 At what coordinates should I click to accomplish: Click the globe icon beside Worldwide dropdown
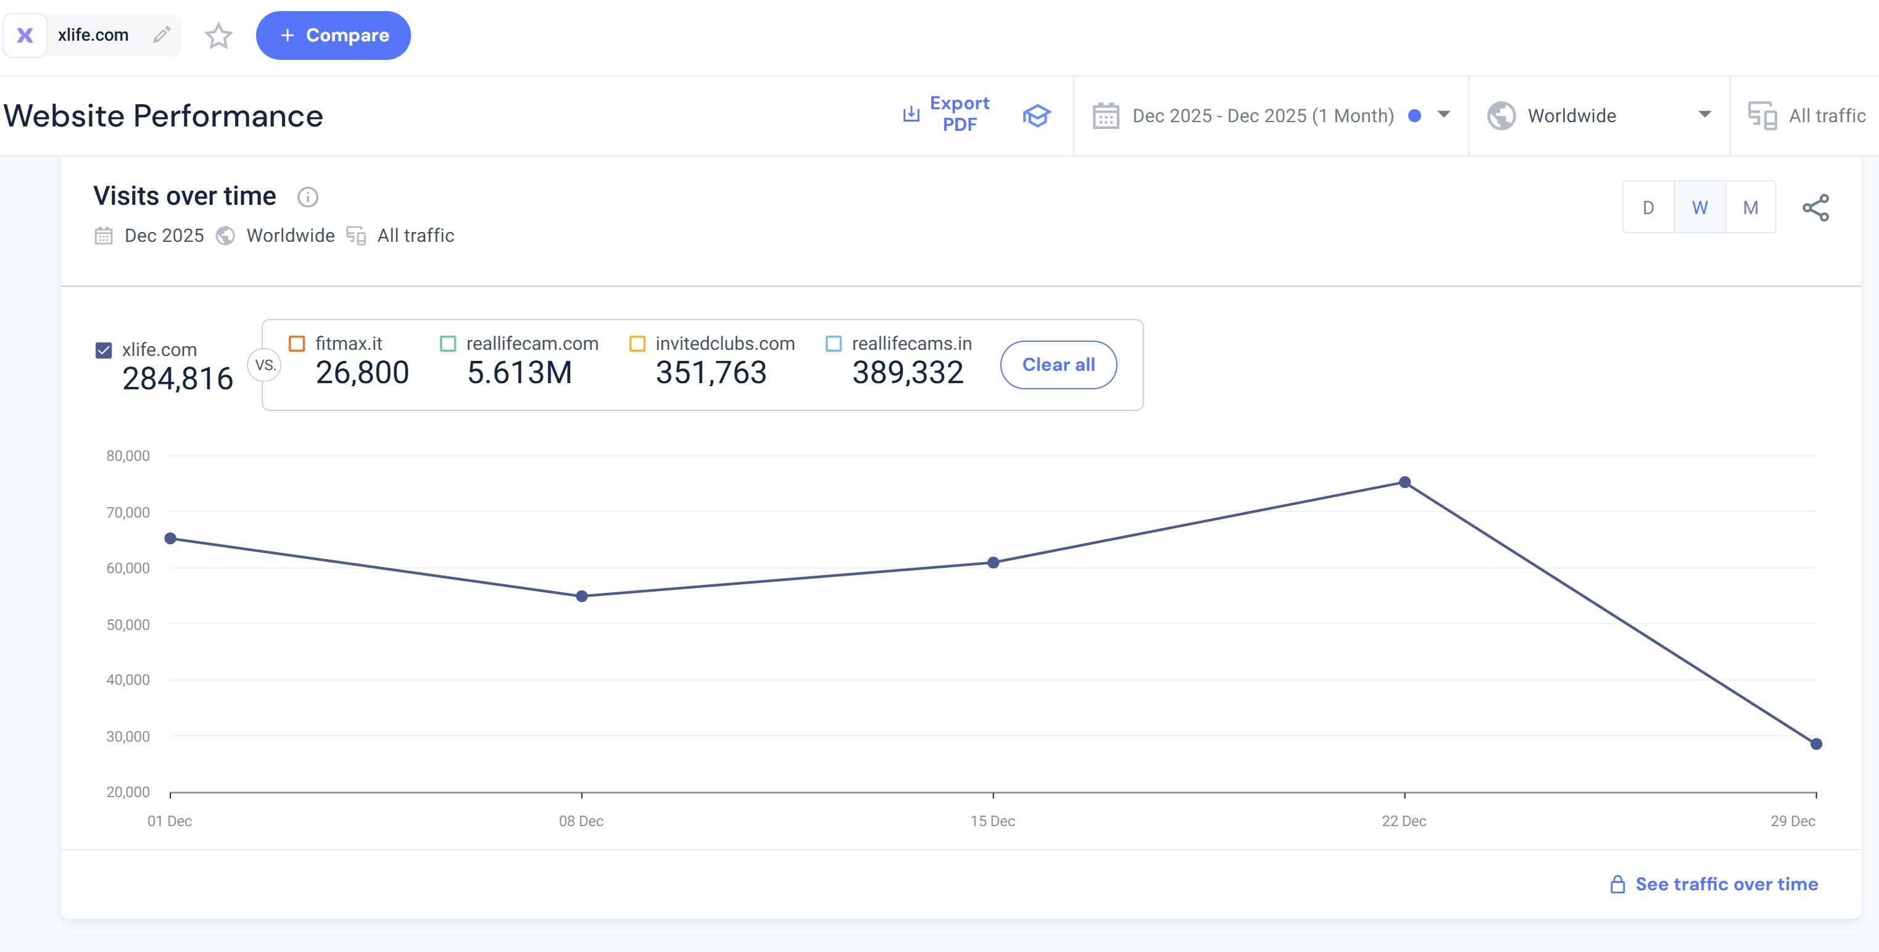(1501, 116)
